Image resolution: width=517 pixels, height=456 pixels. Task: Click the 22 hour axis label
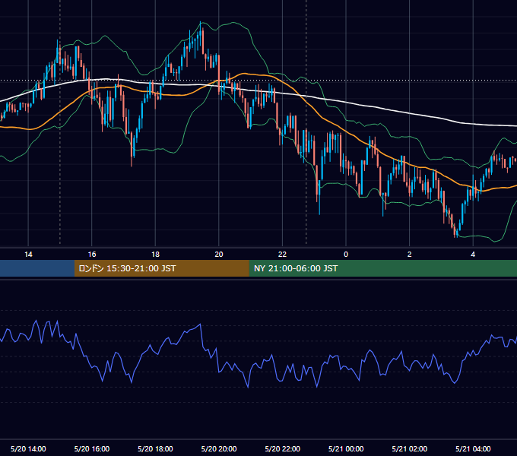pos(282,255)
